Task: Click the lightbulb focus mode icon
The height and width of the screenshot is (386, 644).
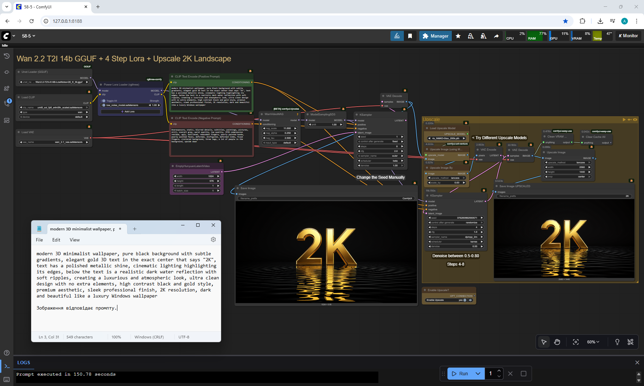Action: (x=617, y=342)
